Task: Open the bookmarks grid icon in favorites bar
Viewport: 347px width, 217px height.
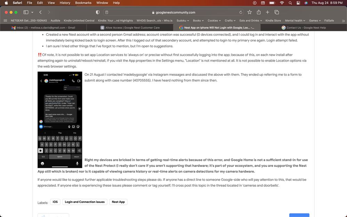Action: pos(5,21)
